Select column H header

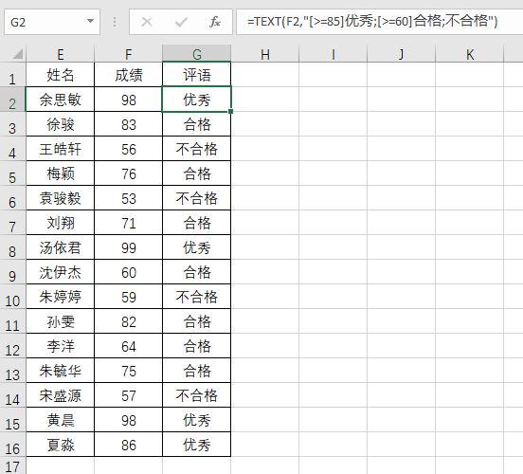265,54
